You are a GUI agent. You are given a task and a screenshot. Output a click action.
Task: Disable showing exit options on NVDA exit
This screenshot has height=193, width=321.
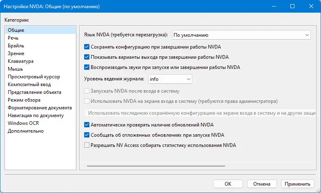coord(86,57)
